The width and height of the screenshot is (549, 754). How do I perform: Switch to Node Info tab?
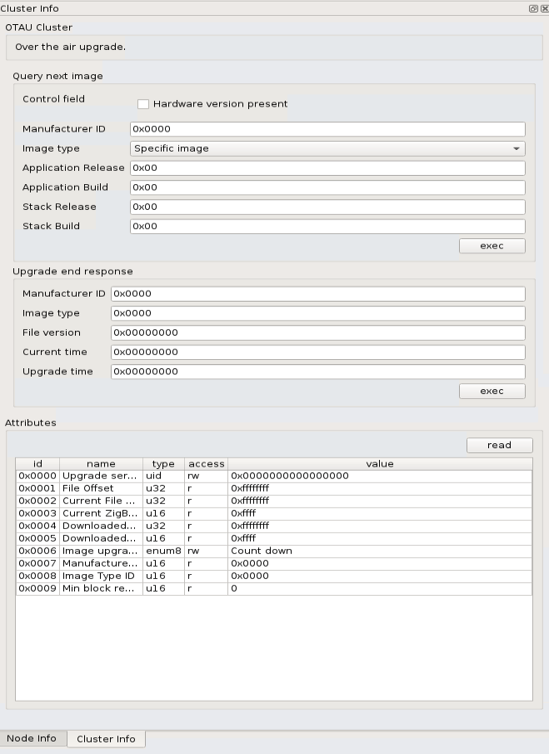point(32,738)
